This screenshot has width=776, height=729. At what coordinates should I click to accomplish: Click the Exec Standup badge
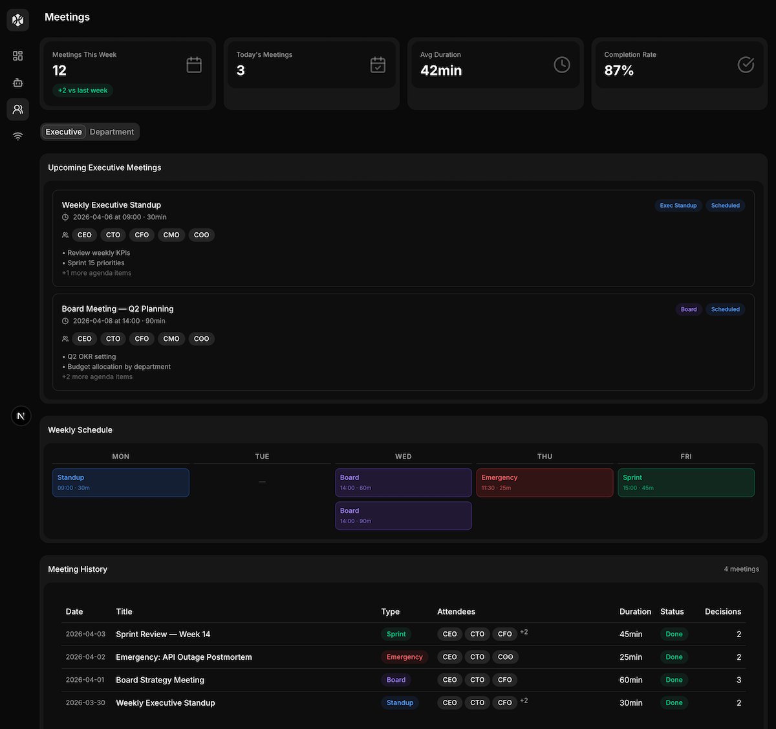[x=678, y=206]
